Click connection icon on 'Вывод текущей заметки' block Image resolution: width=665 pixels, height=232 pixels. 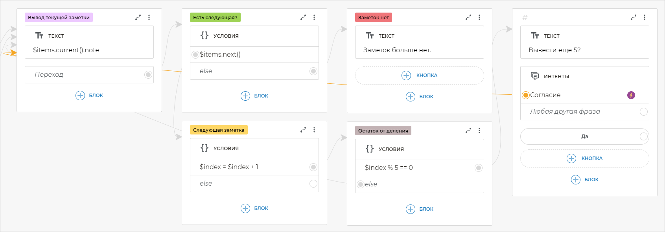pyautogui.click(x=138, y=17)
